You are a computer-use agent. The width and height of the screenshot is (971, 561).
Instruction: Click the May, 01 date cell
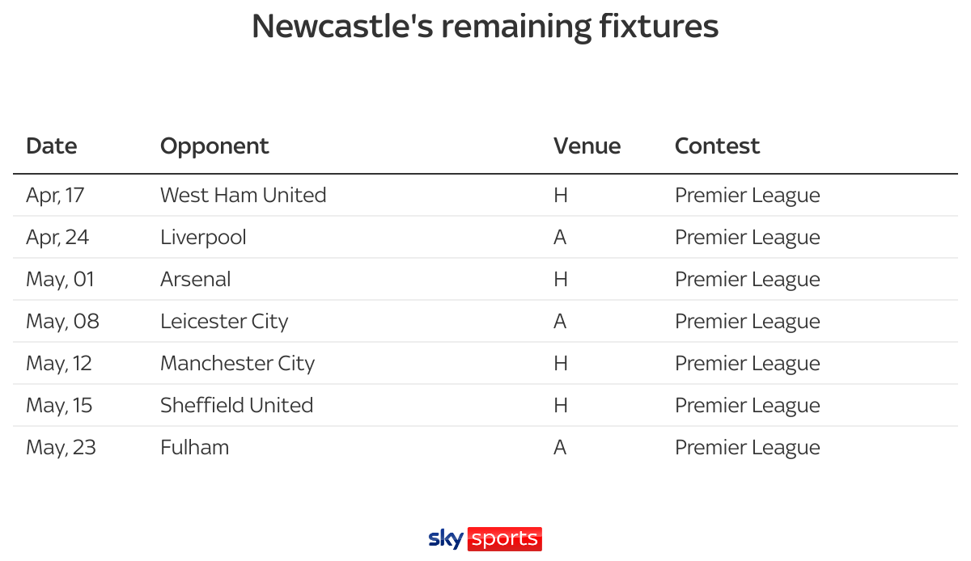click(x=60, y=279)
